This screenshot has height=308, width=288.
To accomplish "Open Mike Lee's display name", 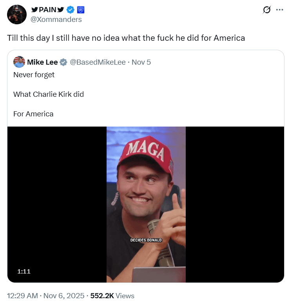I will pos(42,62).
